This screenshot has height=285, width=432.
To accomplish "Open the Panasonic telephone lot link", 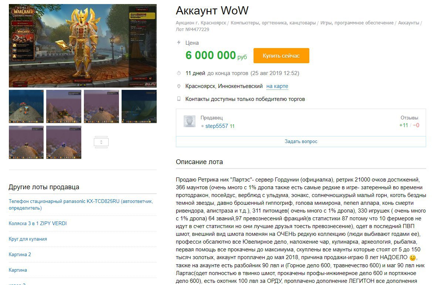I will [x=81, y=204].
